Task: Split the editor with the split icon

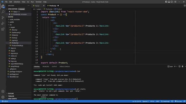Action: click(185, 5)
